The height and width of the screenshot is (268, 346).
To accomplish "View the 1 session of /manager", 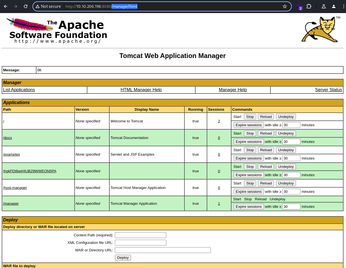I will coord(219,204).
